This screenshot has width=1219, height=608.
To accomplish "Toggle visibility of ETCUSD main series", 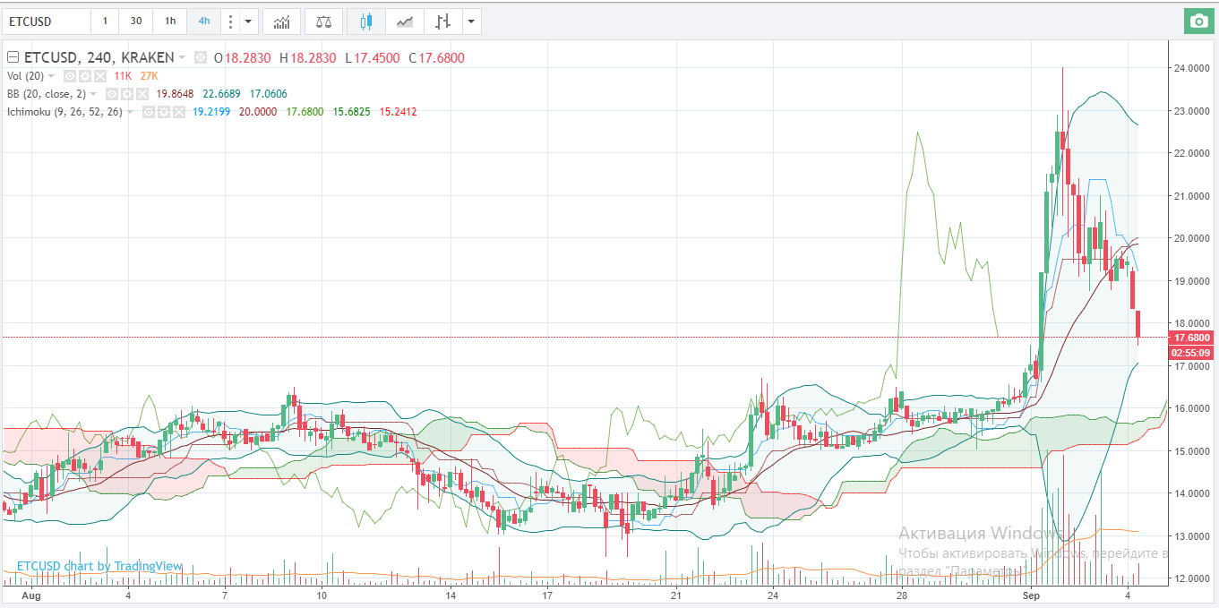I will coord(202,58).
